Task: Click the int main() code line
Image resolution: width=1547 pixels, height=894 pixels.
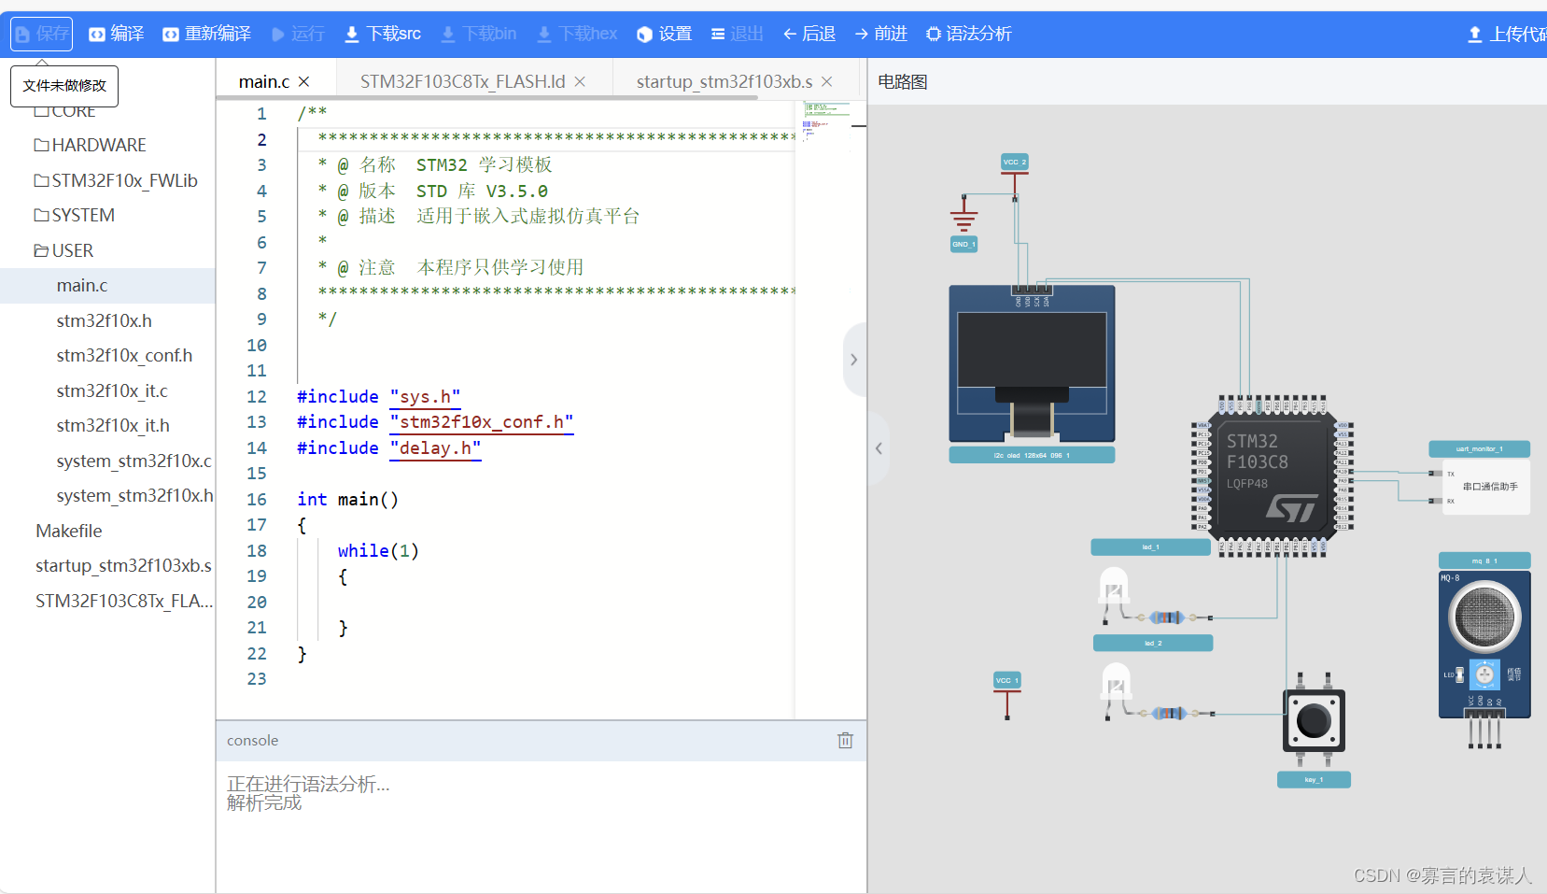Action: 347,500
